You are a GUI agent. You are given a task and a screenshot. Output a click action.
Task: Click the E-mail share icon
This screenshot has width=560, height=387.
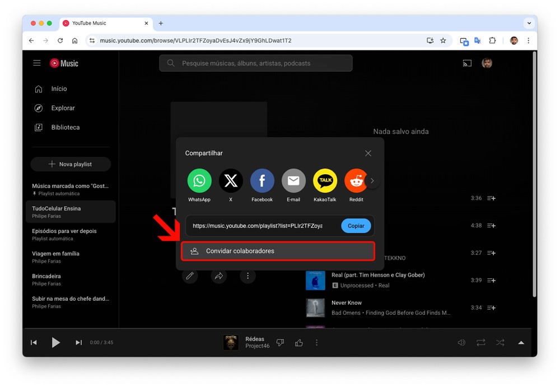point(293,181)
